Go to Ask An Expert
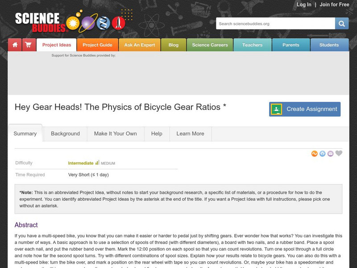 (x=140, y=45)
